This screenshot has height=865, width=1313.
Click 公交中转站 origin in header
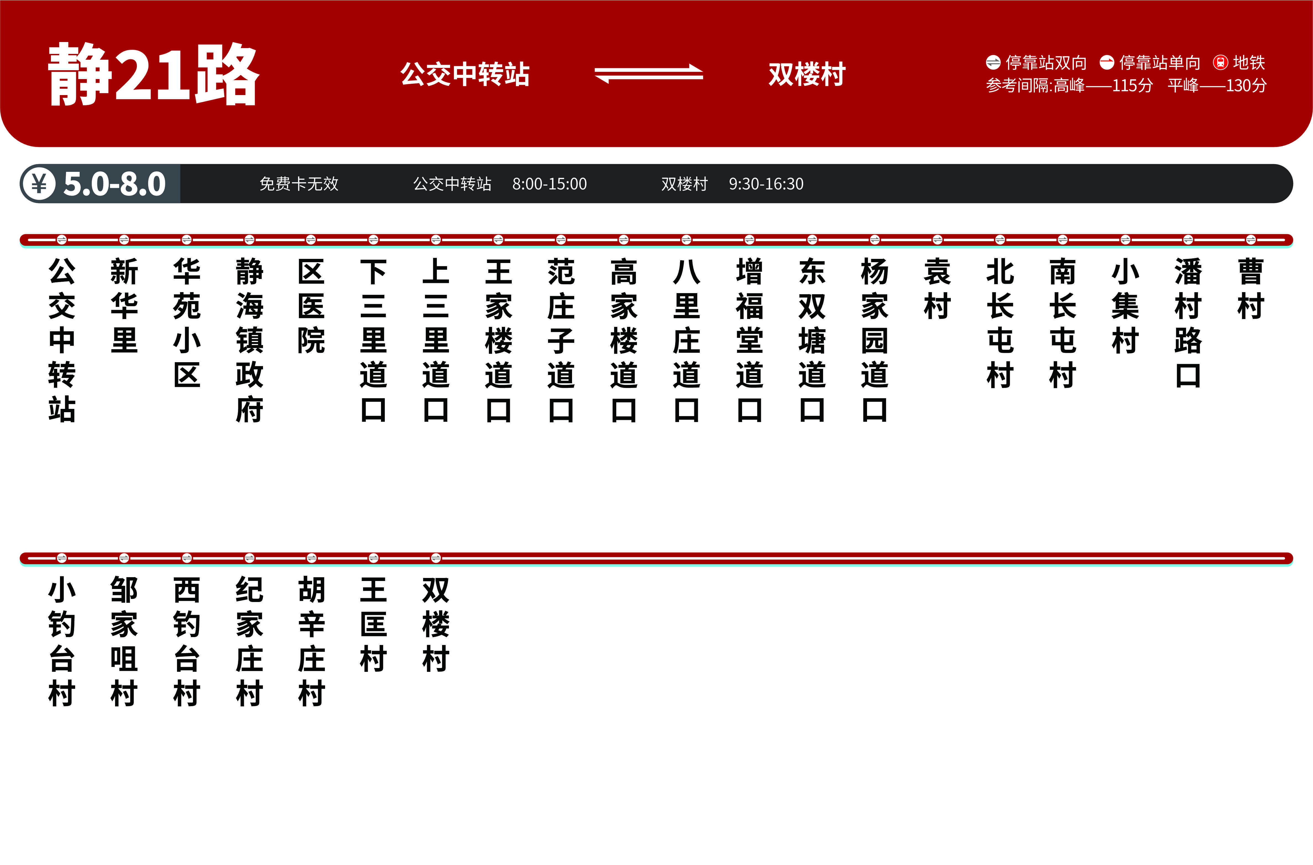[465, 74]
